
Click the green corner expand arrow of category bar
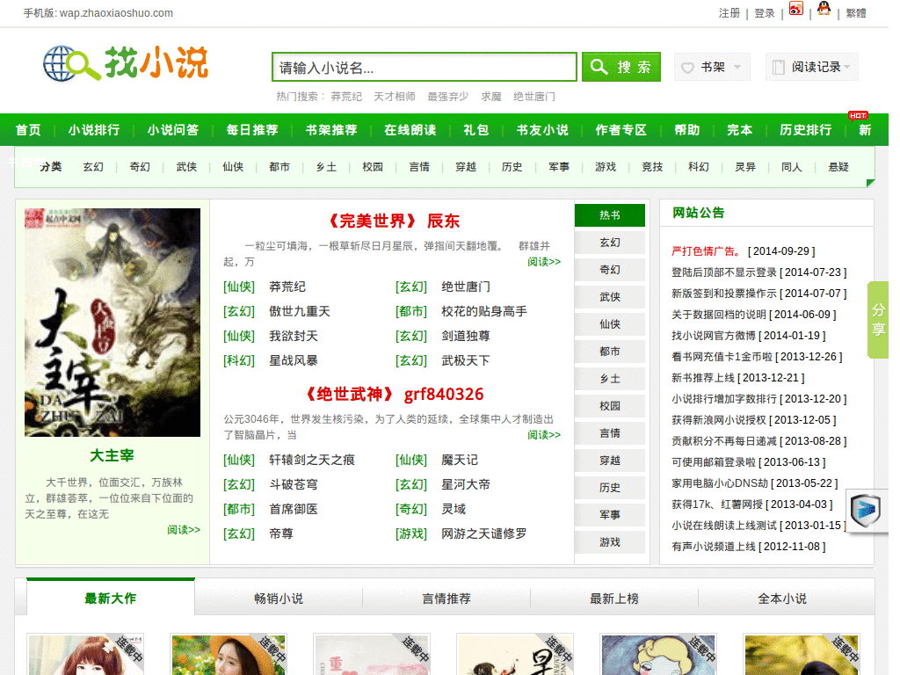(x=870, y=183)
